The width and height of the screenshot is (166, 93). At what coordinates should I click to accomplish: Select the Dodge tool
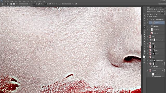(x=144, y=39)
